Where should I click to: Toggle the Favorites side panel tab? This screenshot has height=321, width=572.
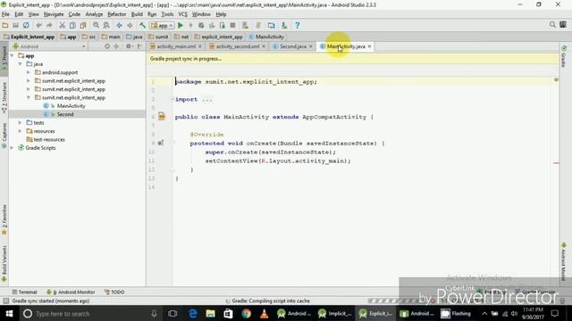[4, 220]
